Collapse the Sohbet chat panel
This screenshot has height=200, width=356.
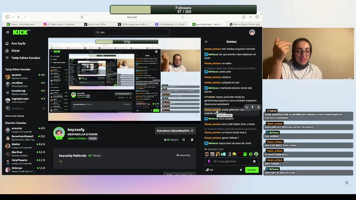[x=206, y=42]
